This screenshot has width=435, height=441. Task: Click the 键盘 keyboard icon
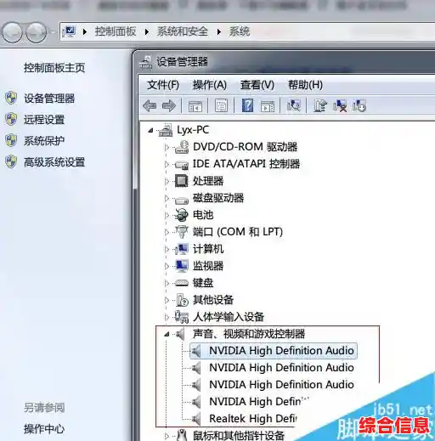point(182,283)
